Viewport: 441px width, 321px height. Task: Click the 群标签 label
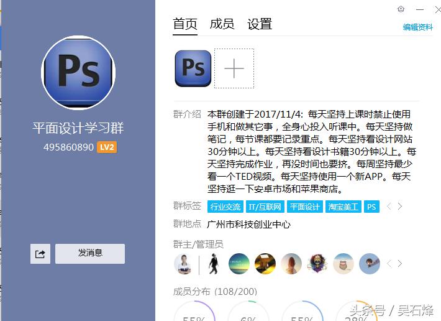click(187, 206)
